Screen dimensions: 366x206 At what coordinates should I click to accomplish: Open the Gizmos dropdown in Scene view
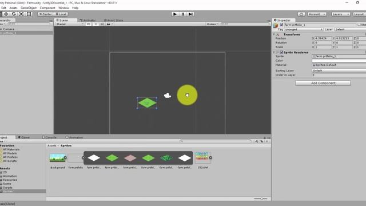pos(212,24)
